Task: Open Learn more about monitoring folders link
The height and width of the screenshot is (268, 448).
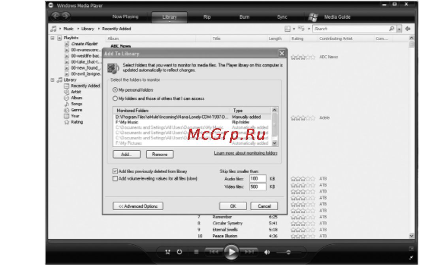Action: (x=246, y=153)
